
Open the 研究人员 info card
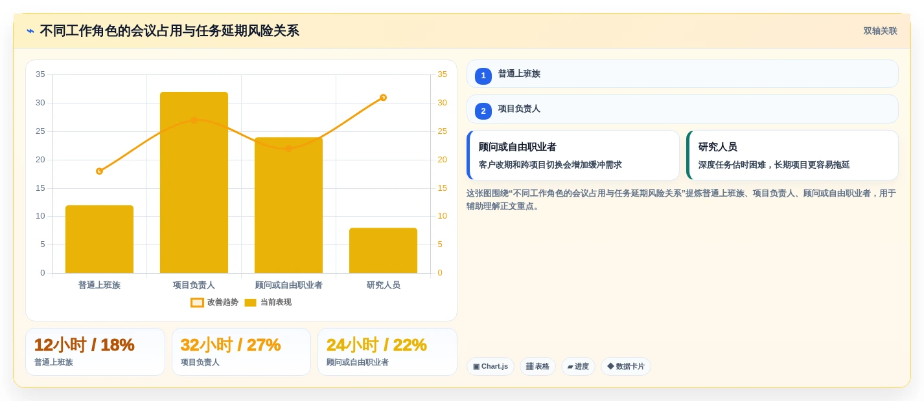pos(792,155)
